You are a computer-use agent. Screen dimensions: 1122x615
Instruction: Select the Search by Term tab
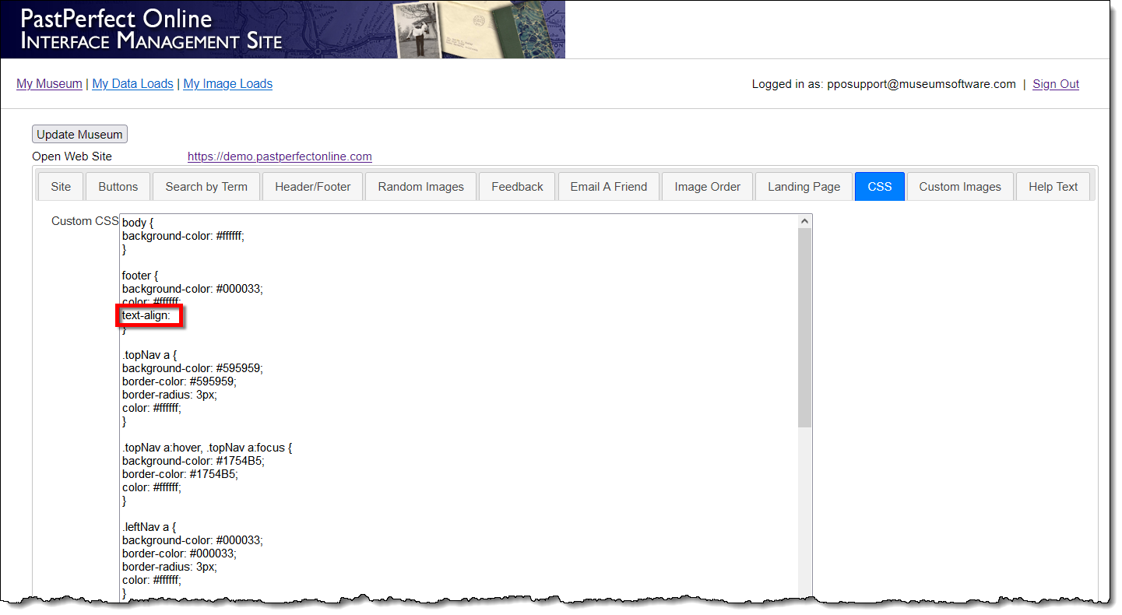pyautogui.click(x=206, y=186)
